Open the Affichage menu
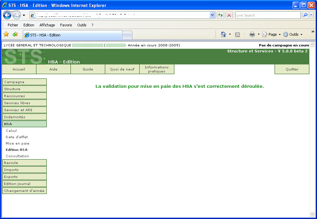The height and width of the screenshot is (219, 317). point(47,25)
